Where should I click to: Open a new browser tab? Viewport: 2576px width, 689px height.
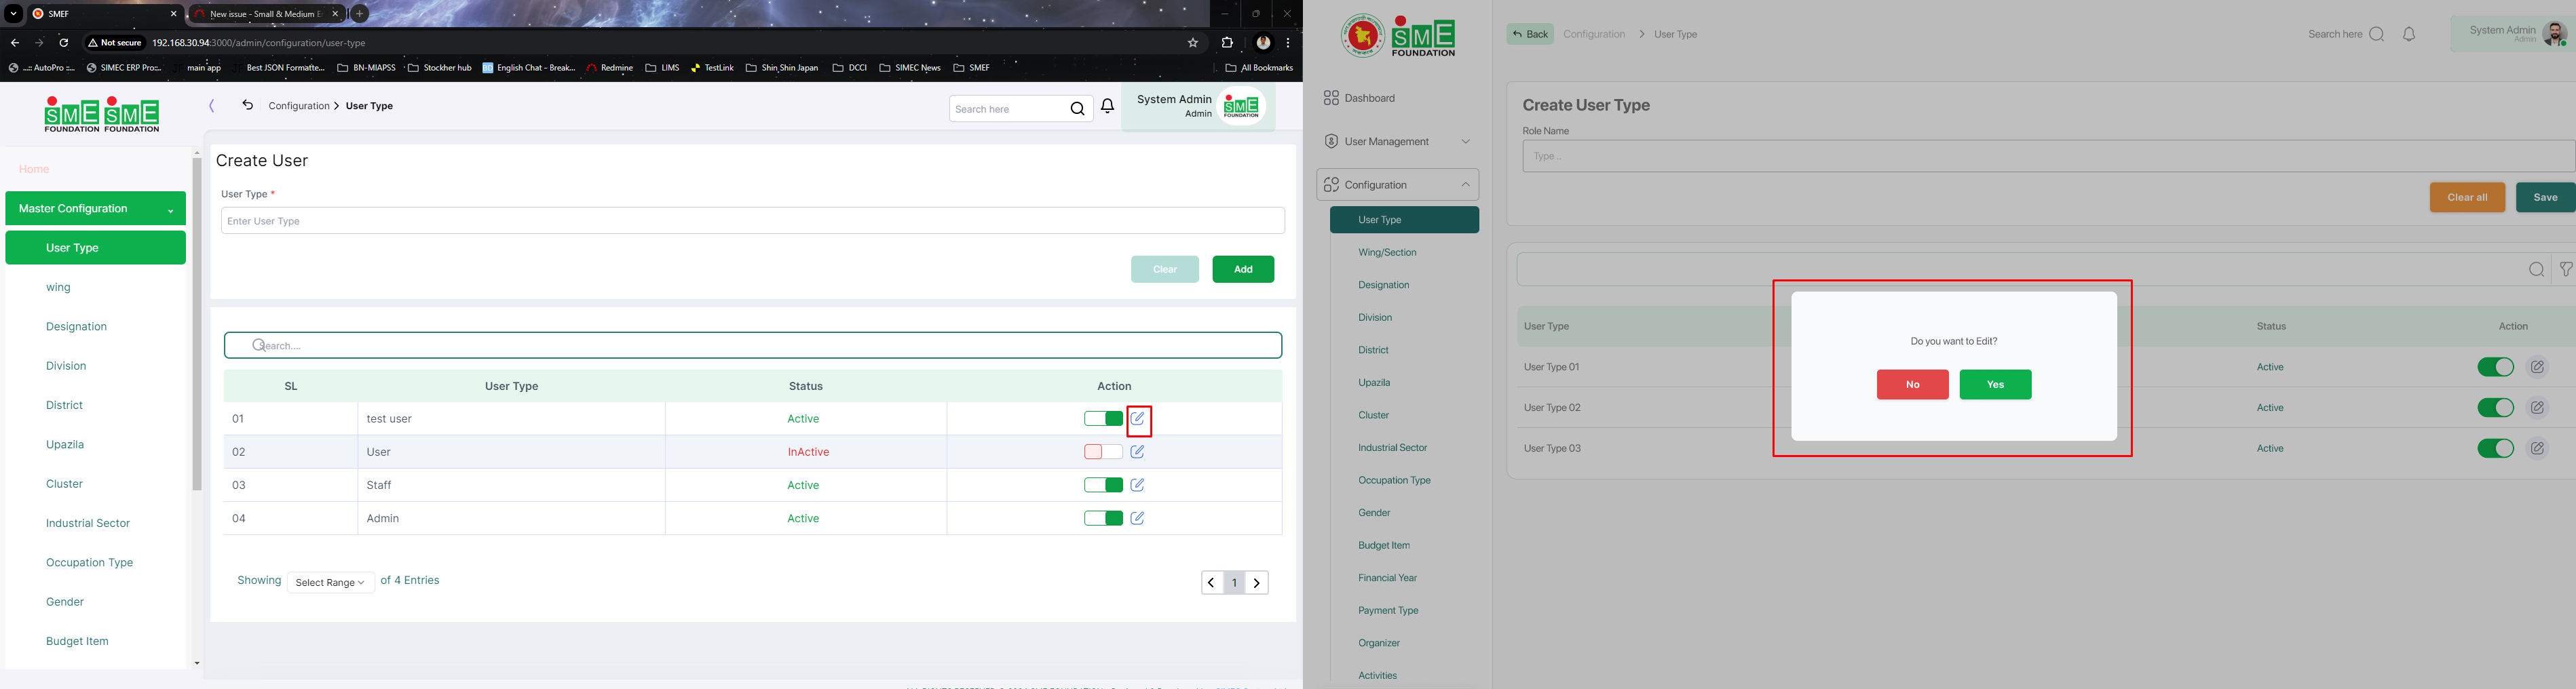click(x=360, y=14)
